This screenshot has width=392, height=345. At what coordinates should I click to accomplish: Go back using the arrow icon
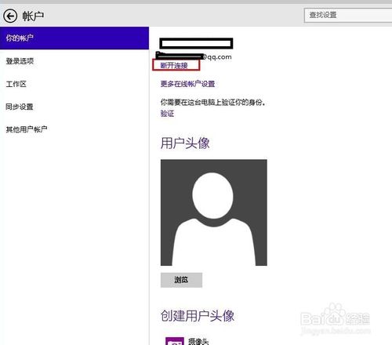10,16
